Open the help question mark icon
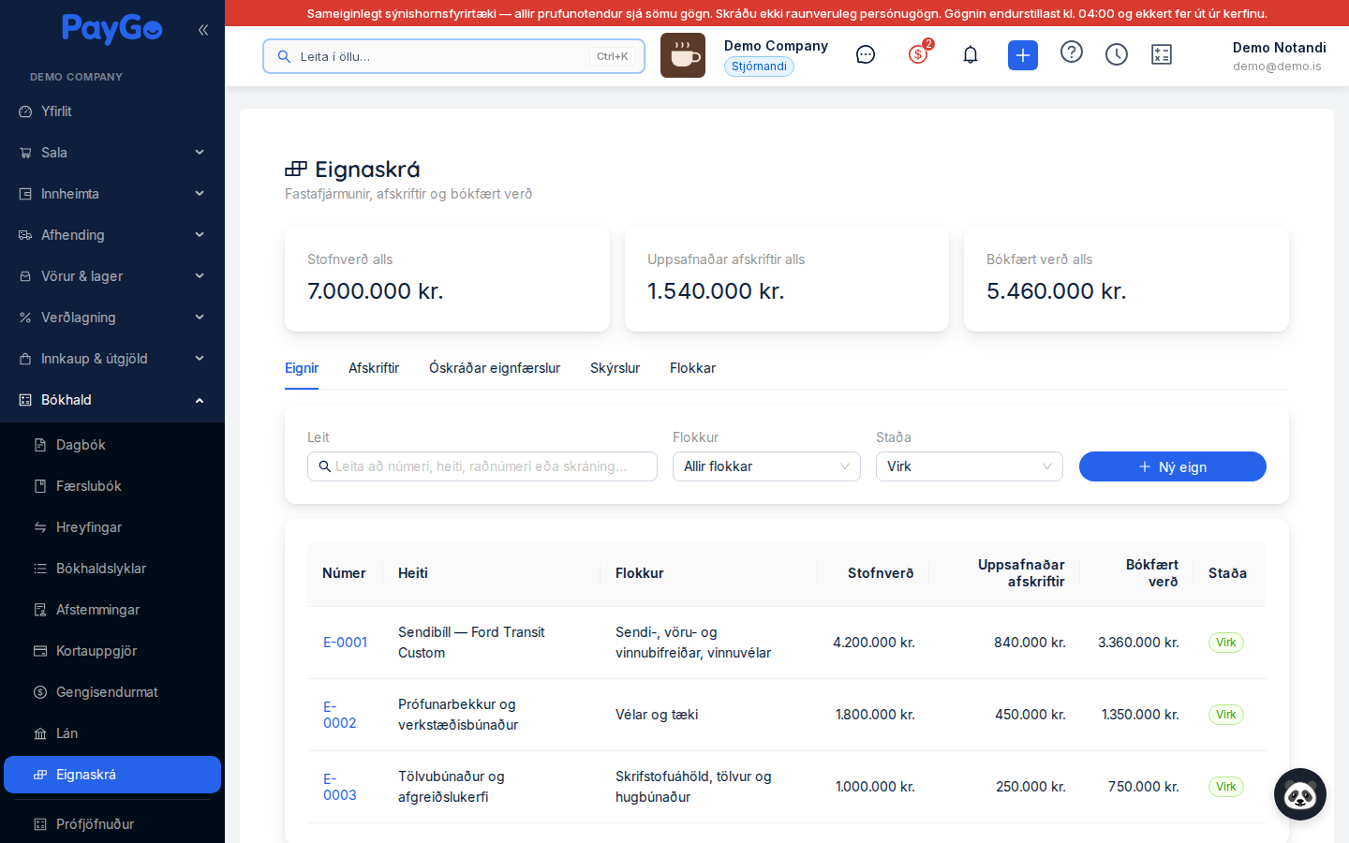Image resolution: width=1349 pixels, height=843 pixels. (x=1072, y=52)
